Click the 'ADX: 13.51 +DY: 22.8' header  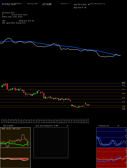(x=11, y=129)
